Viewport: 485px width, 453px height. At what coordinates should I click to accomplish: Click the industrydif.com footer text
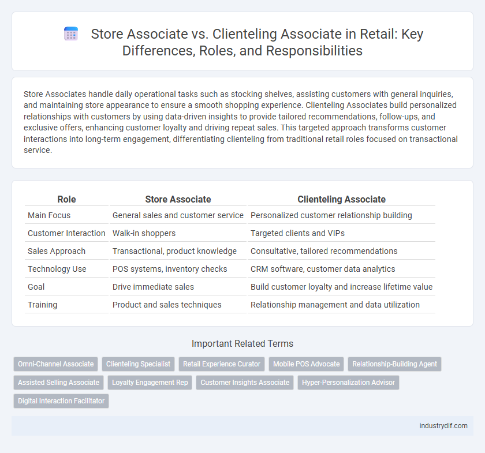[x=443, y=426]
